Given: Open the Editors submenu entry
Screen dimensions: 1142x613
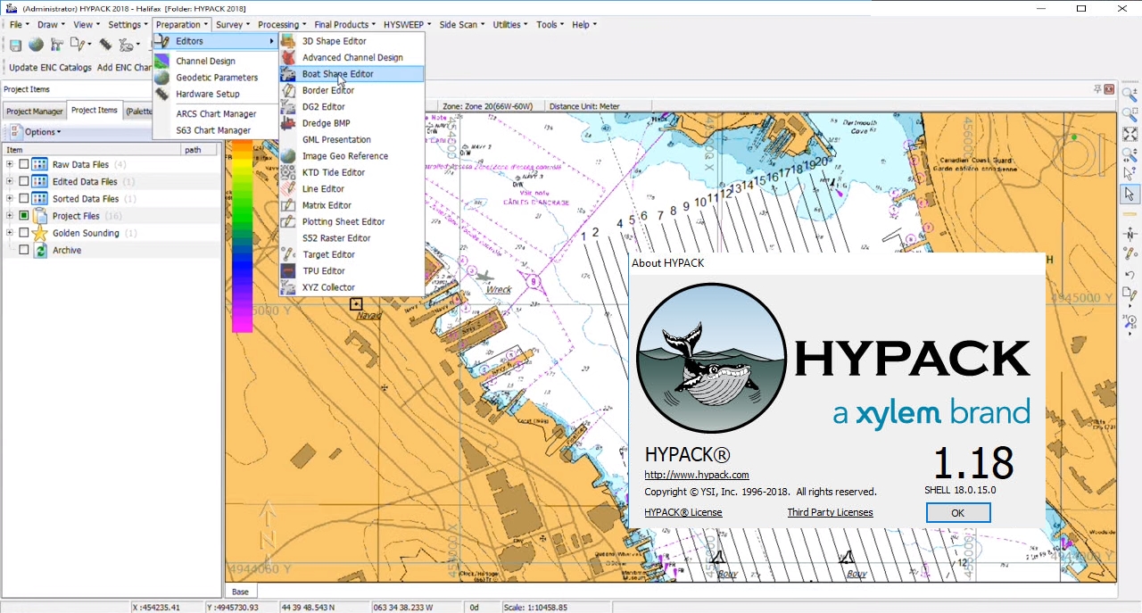Looking at the screenshot, I should coord(214,41).
